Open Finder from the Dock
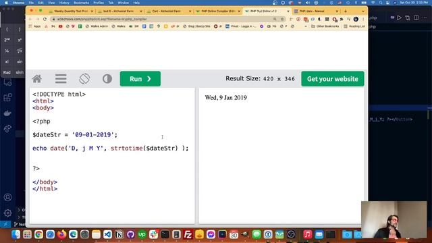The width and height of the screenshot is (432, 243). pos(16,234)
